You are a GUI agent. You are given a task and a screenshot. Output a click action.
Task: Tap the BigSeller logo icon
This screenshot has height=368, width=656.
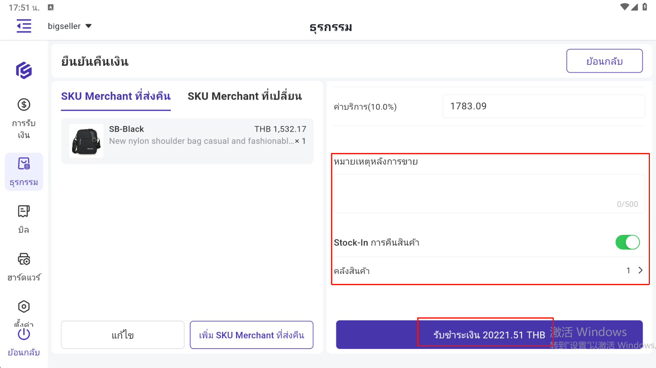click(24, 70)
